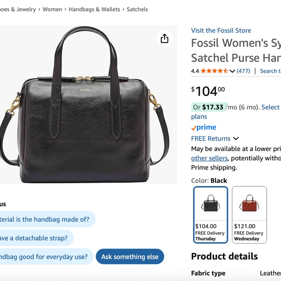Image resolution: width=281 pixels, height=281 pixels.
Task: Click the Ask something else button
Action: click(x=130, y=257)
